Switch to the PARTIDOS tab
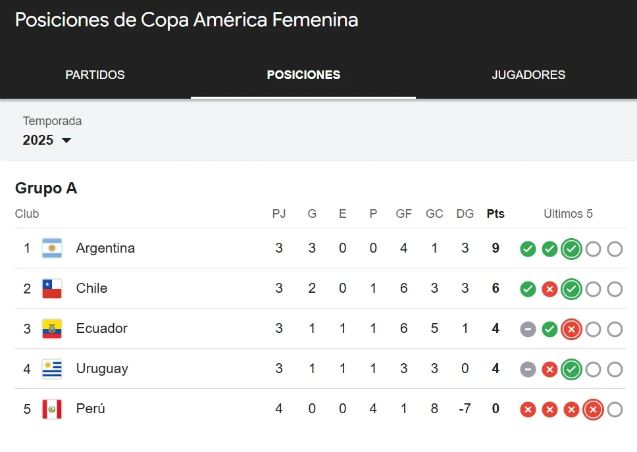 tap(95, 75)
